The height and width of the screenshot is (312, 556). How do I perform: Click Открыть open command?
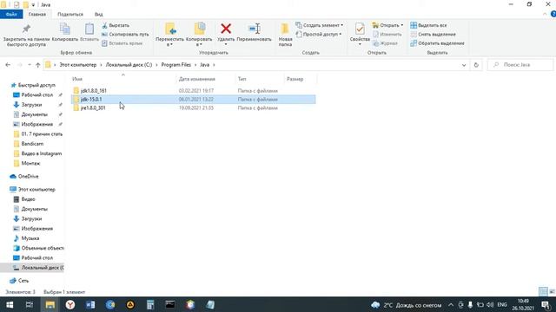click(387, 25)
